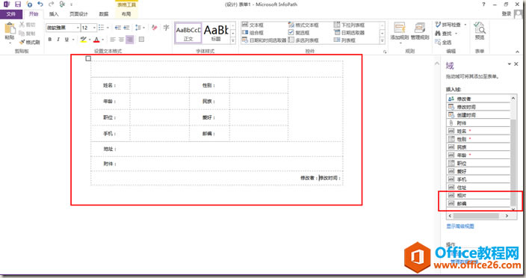Insert a Combo Box (组合框) control
The height and width of the screenshot is (278, 526).
(x=253, y=33)
